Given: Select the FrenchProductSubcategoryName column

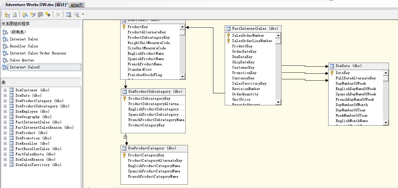Looking at the screenshot, I should 156,120.
